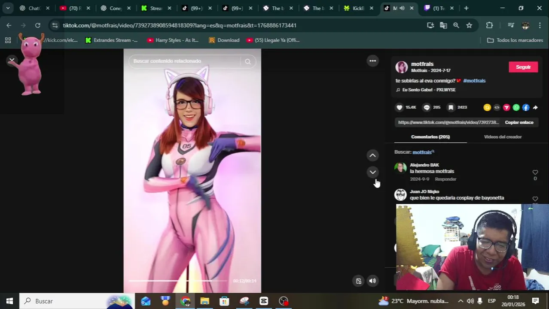The image size is (549, 309).
Task: Click the translate page icon in address bar
Action: 443,25
